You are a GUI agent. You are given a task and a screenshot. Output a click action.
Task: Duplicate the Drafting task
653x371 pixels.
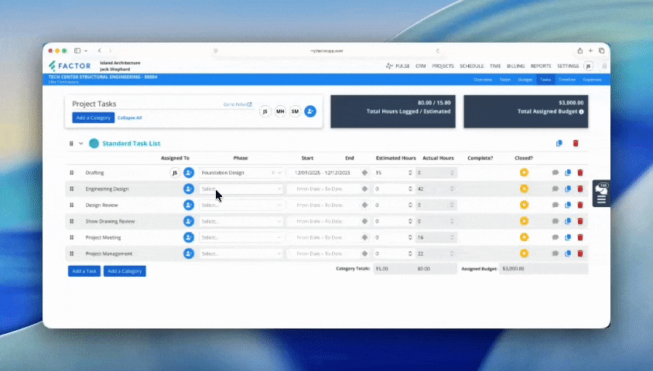(568, 172)
